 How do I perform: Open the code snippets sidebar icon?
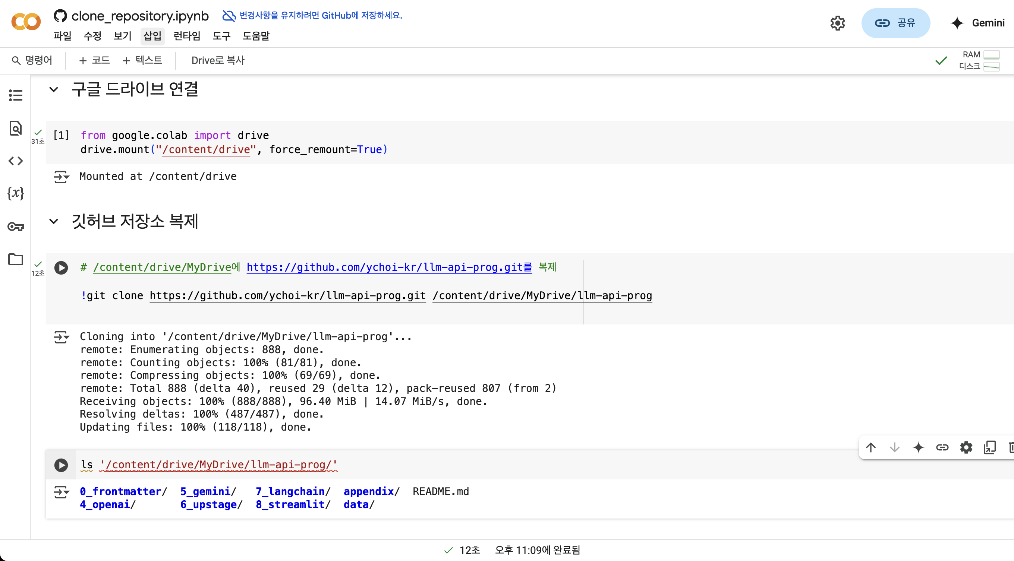coord(15,161)
